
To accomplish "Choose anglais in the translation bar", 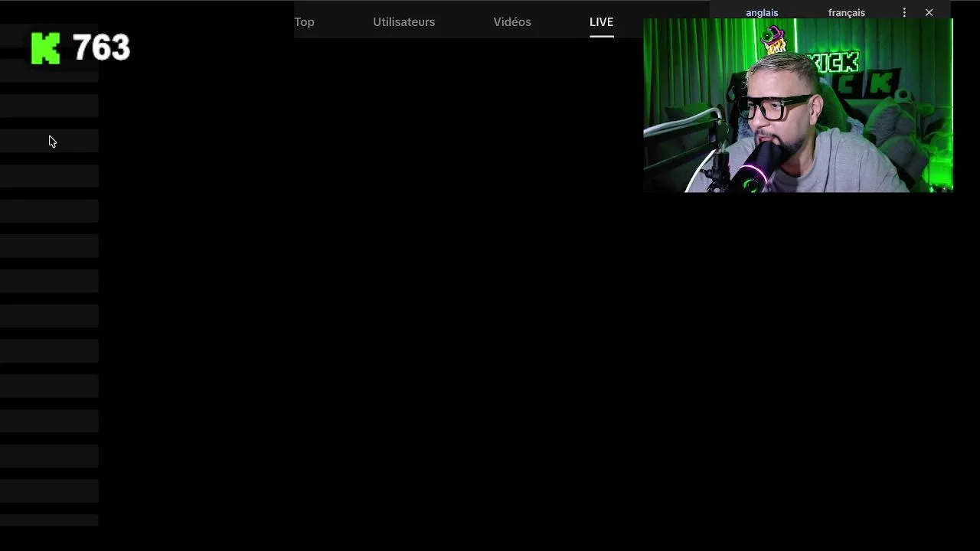I will [x=762, y=12].
